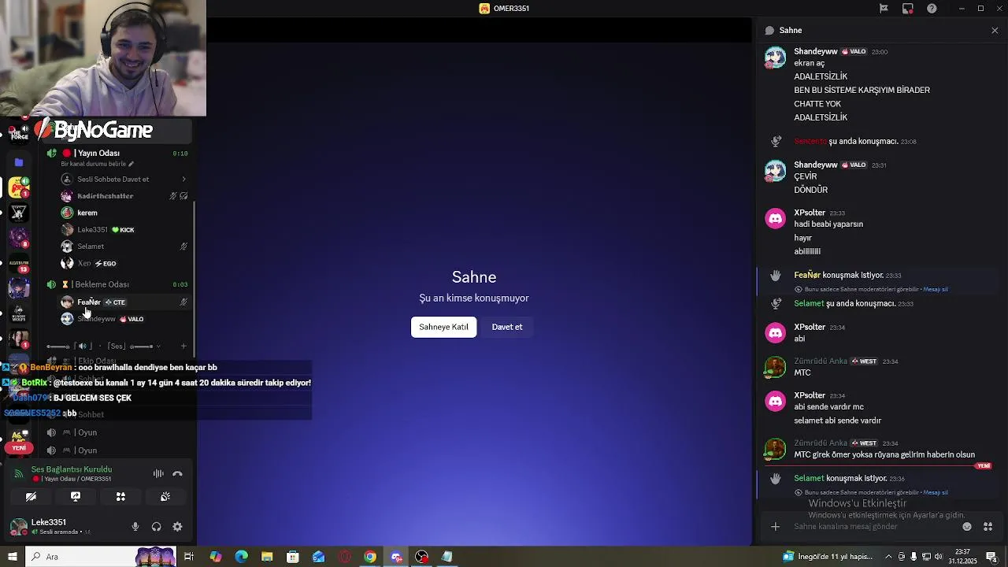The image size is (1008, 567).
Task: Mute microphone in the user panel
Action: [x=135, y=527]
